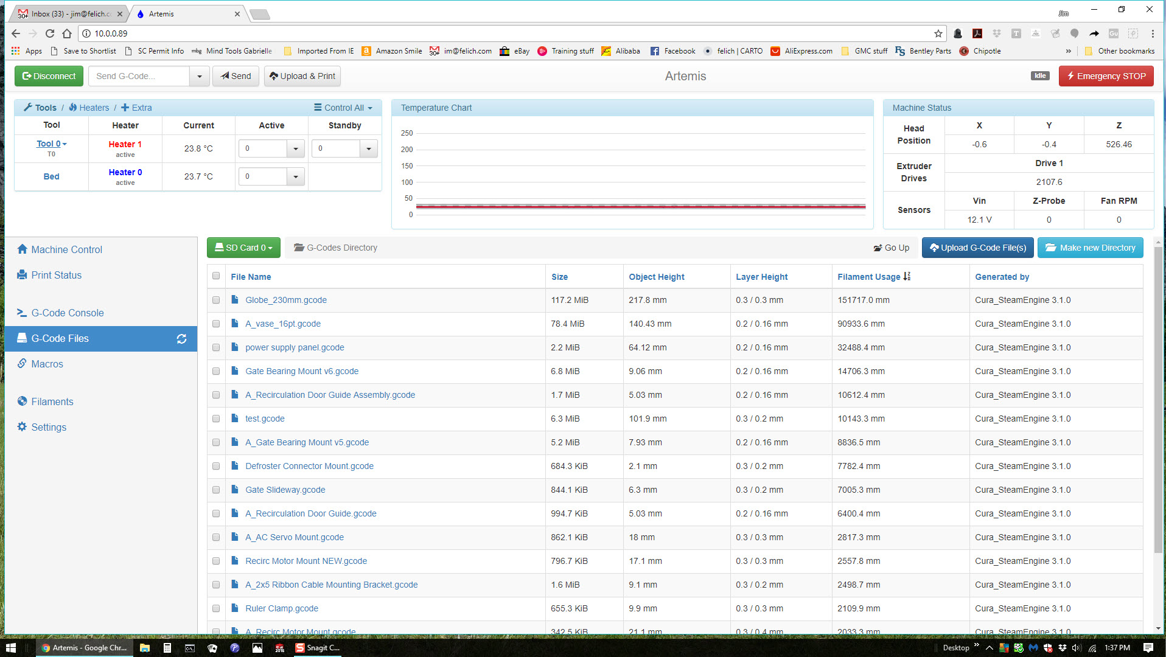Toggle the select-all checkbox in file header
This screenshot has height=657, width=1166.
coord(216,276)
